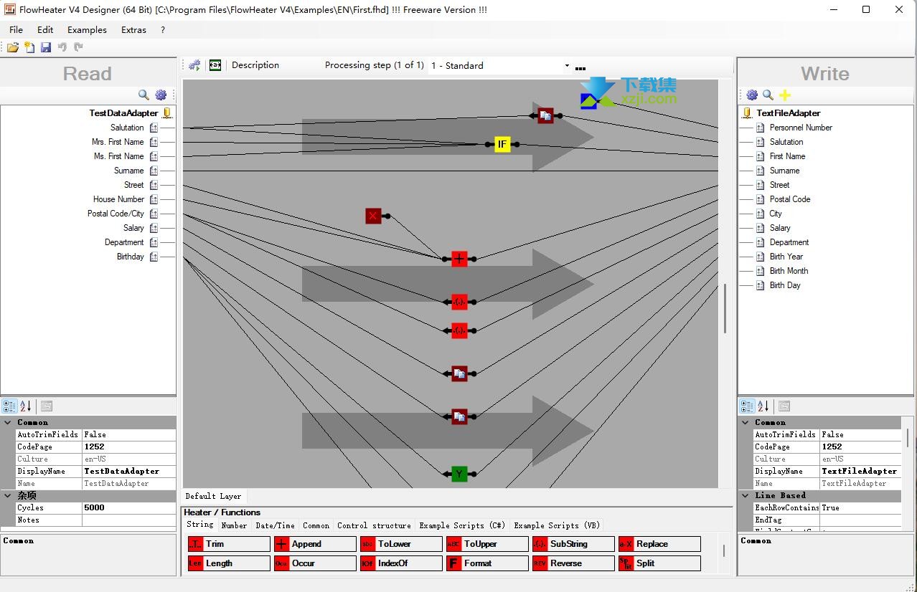
Task: Select Birth Month field in Write list
Action: [x=789, y=271]
